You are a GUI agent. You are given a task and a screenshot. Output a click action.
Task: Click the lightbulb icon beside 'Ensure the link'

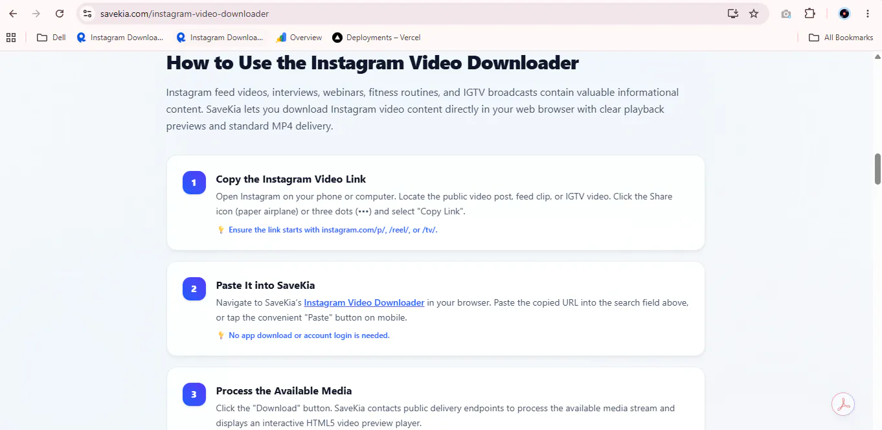point(221,230)
